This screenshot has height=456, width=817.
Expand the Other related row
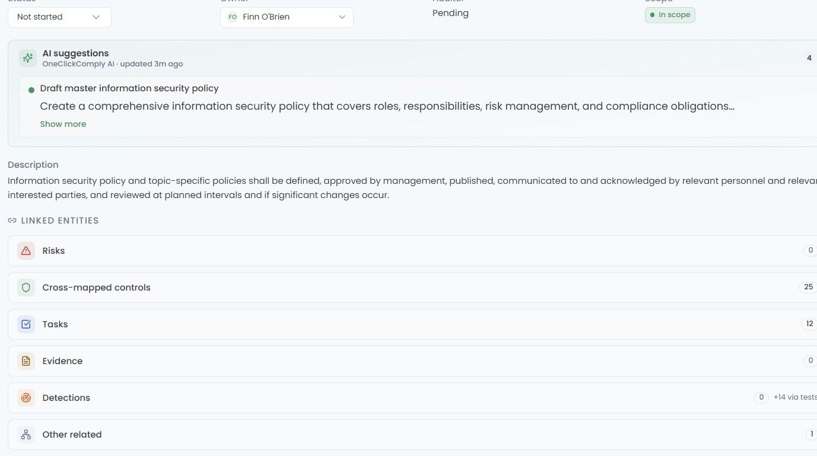tap(412, 435)
